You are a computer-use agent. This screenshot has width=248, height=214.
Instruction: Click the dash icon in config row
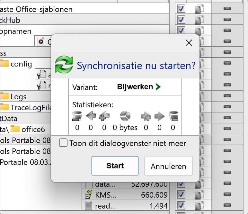pyautogui.click(x=227, y=63)
